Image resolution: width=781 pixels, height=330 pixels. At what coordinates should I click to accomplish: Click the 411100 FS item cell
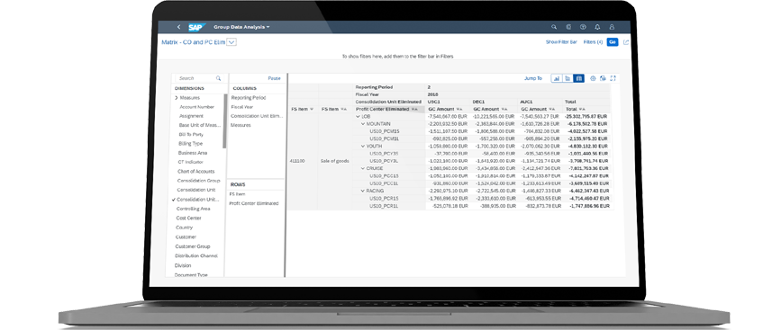297,161
